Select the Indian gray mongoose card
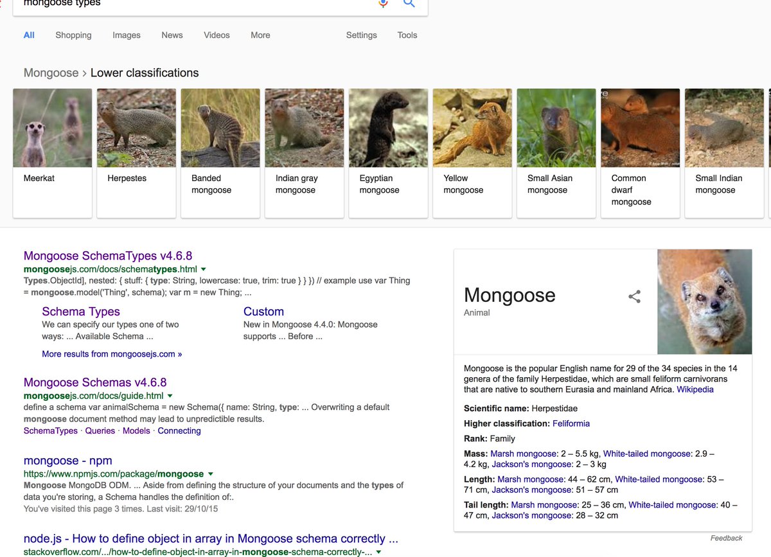Image resolution: width=771 pixels, height=557 pixels. (305, 153)
